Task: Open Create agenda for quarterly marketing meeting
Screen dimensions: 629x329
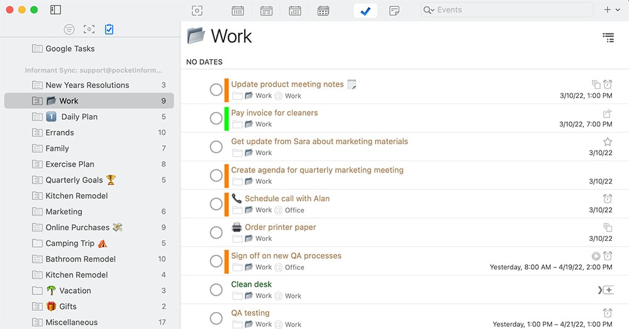Action: 317,170
